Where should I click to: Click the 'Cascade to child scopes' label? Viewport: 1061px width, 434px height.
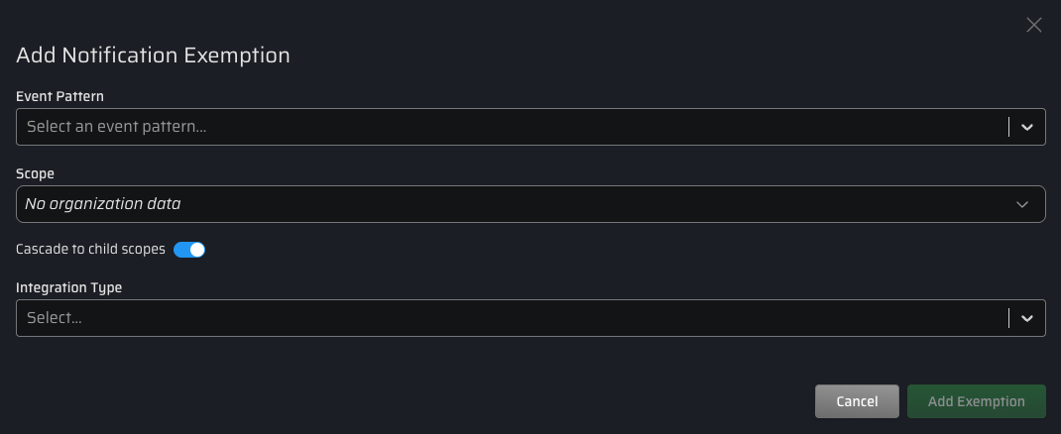90,250
